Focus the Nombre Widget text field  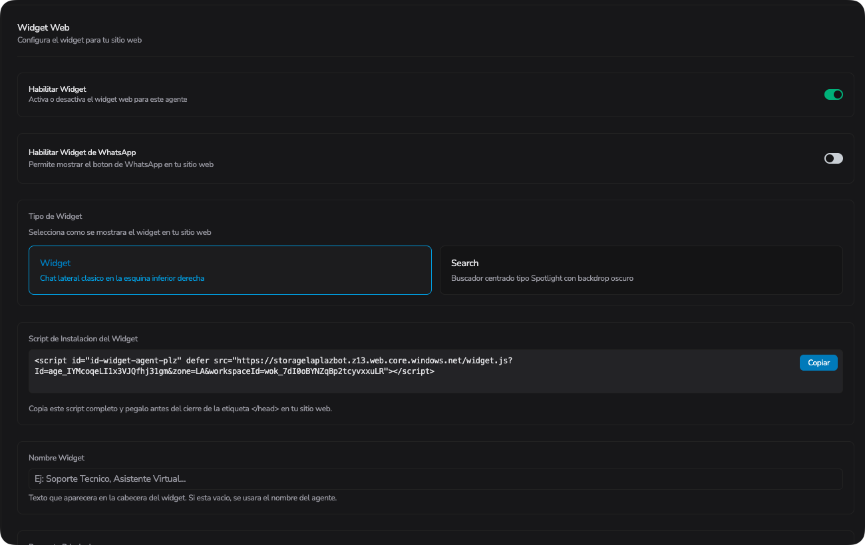436,479
